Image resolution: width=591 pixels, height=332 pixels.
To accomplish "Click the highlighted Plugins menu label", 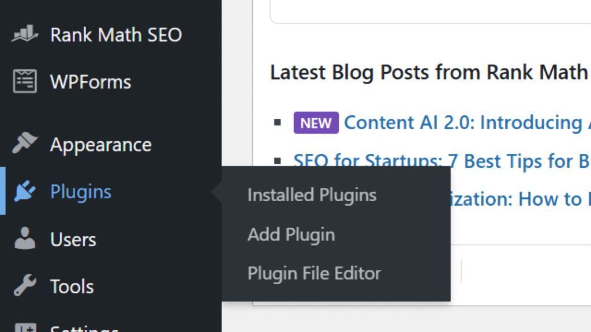I will 81,192.
